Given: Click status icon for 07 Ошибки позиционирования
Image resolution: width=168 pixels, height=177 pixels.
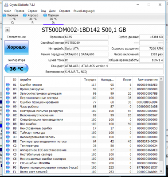Looking at the screenshot, I should pyautogui.click(x=8, y=102).
